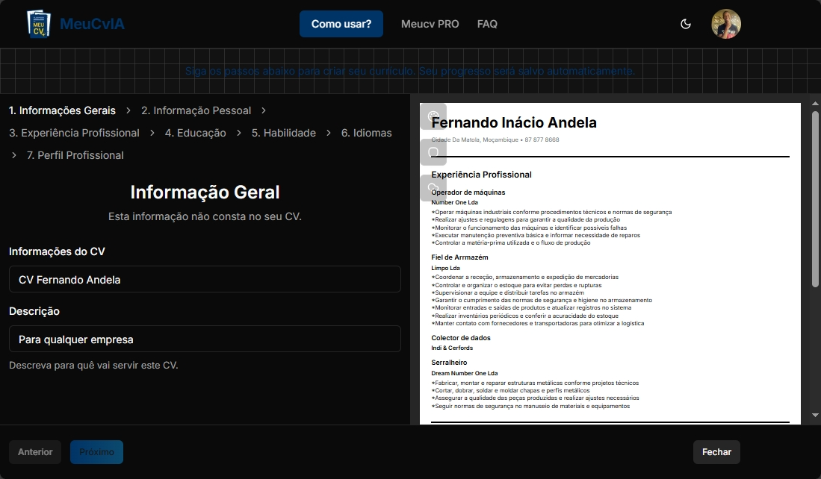821x479 pixels.
Task: Click the MeuCvIA logo icon
Action: pos(38,23)
